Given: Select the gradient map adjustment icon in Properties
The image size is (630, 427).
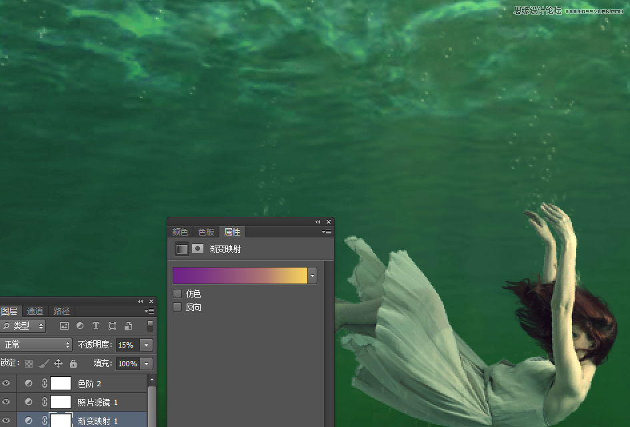Looking at the screenshot, I should tap(181, 249).
